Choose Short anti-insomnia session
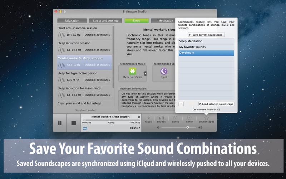Screen dimensions: 286x179 click(x=85, y=32)
